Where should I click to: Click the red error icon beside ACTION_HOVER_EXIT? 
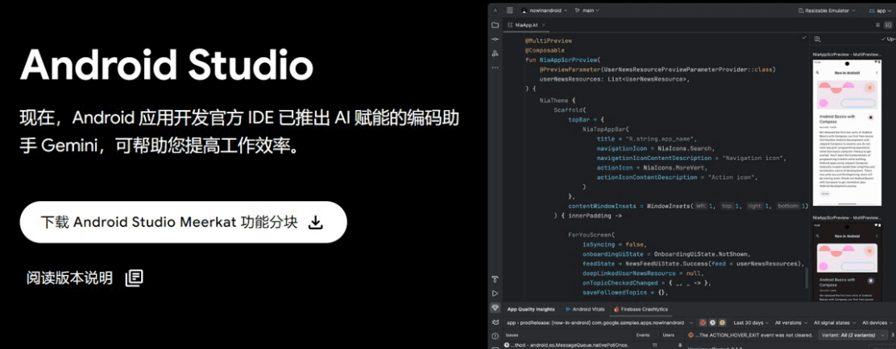[x=691, y=335]
